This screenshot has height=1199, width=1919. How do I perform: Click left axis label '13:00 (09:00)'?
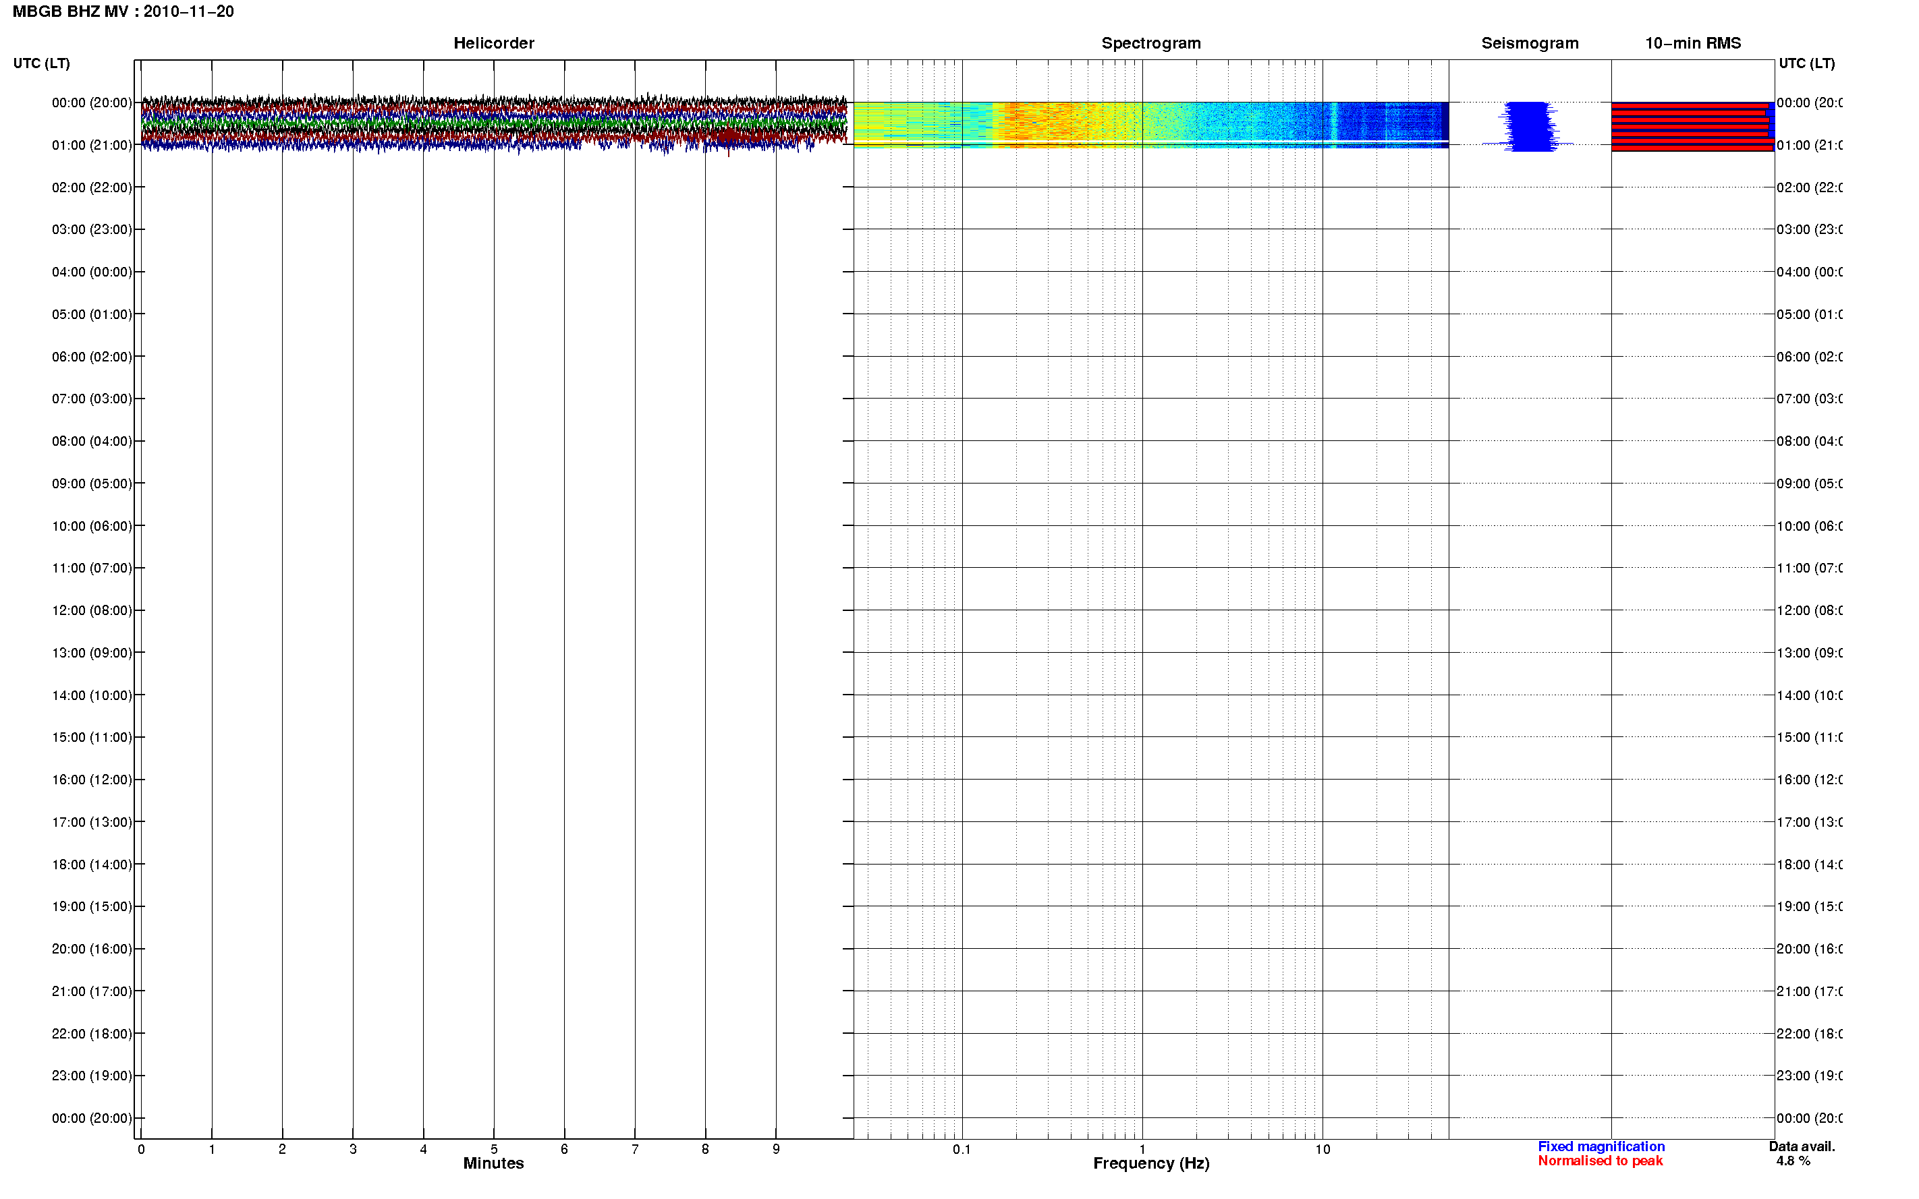(x=92, y=653)
